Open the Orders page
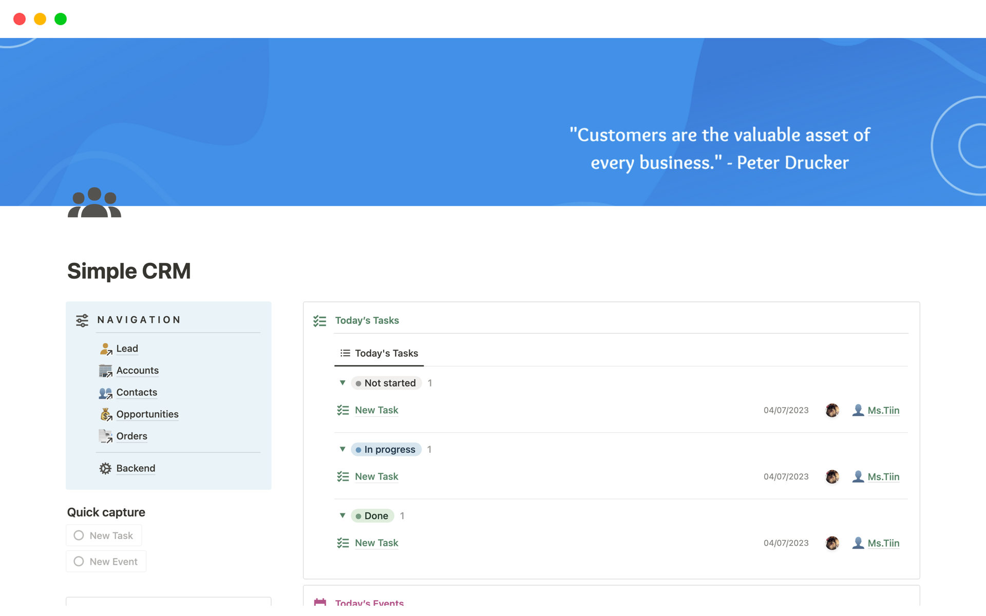This screenshot has width=986, height=616. [x=131, y=436]
